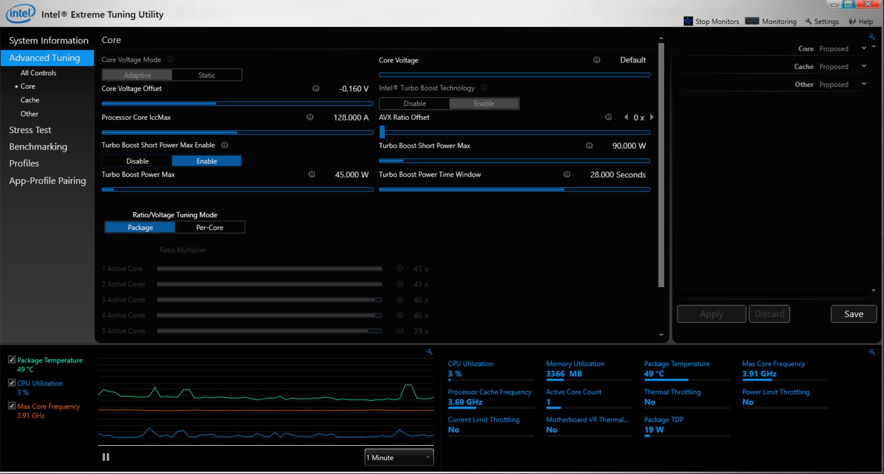
Task: Click the Core panel vertical scrollbar
Action: pyautogui.click(x=661, y=165)
